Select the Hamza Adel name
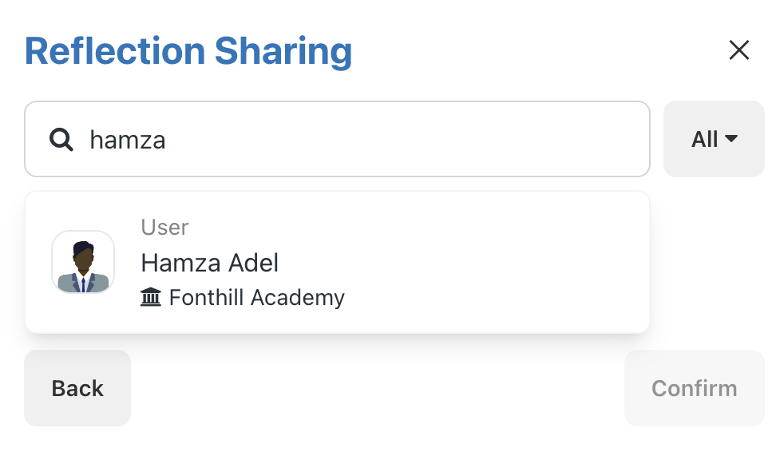 coord(209,263)
